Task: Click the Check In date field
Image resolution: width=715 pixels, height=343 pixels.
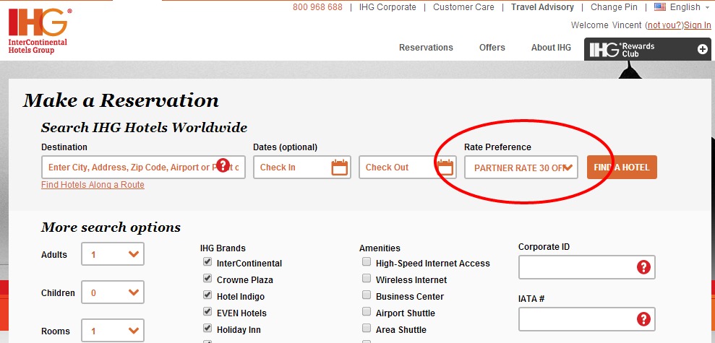Action: tap(302, 168)
